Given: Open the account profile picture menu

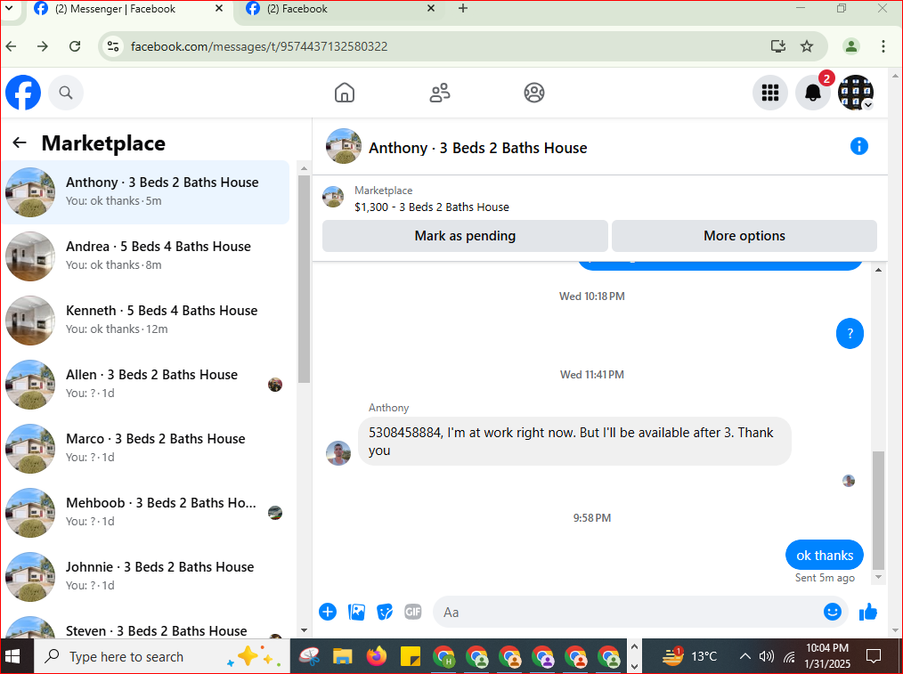Looking at the screenshot, I should click(x=855, y=92).
